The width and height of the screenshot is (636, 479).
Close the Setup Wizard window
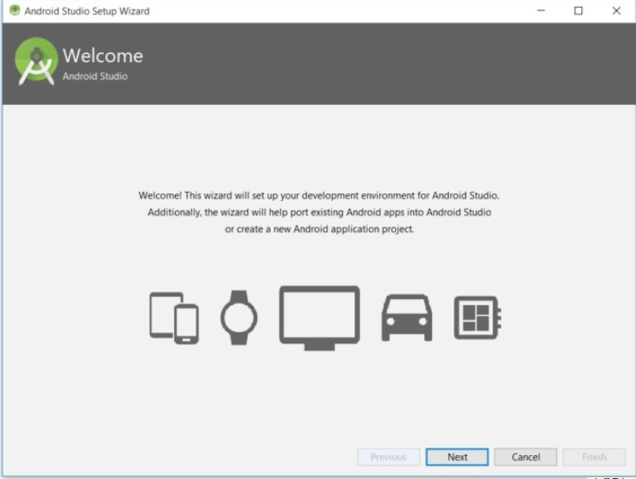(616, 10)
